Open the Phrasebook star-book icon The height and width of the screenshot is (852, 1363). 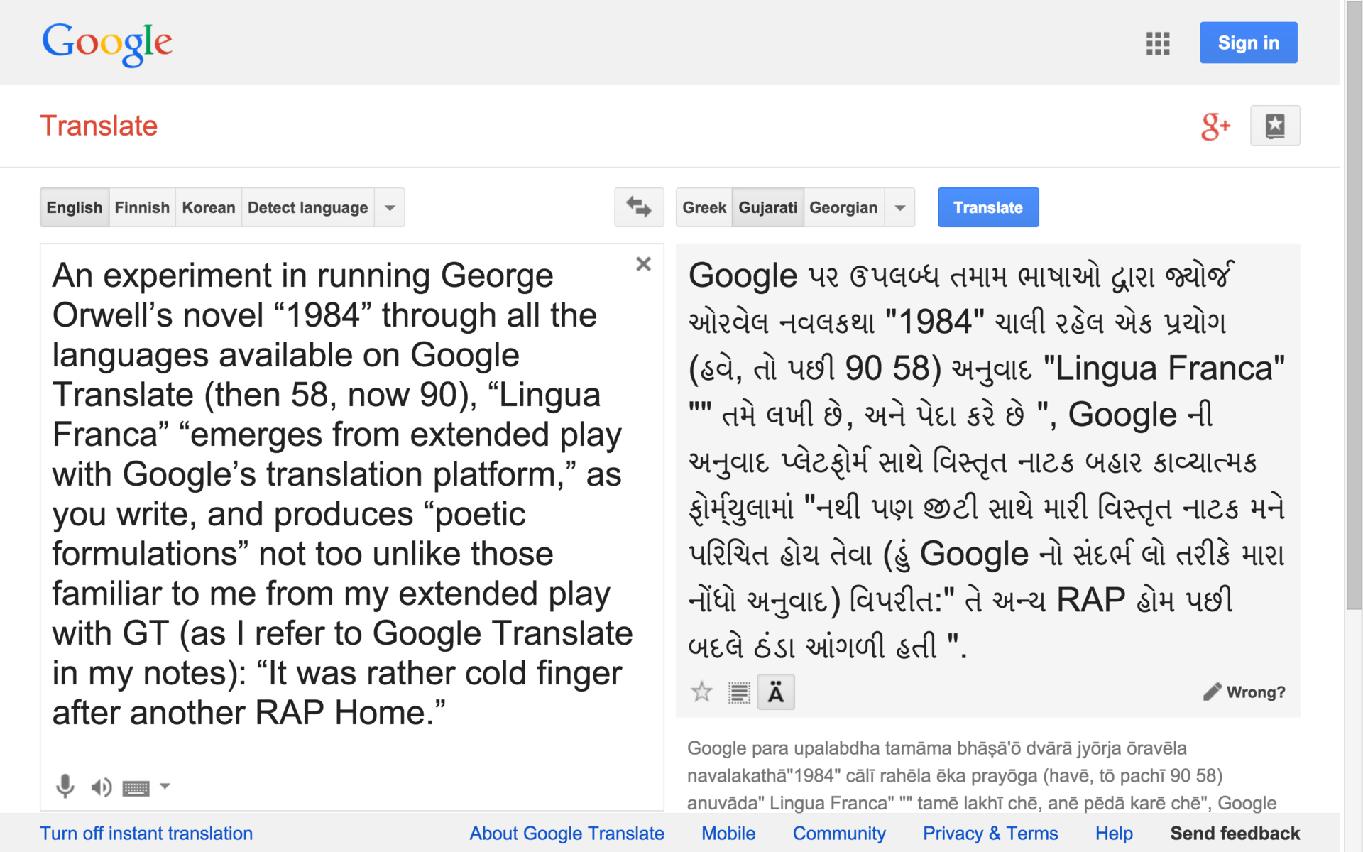point(1275,126)
